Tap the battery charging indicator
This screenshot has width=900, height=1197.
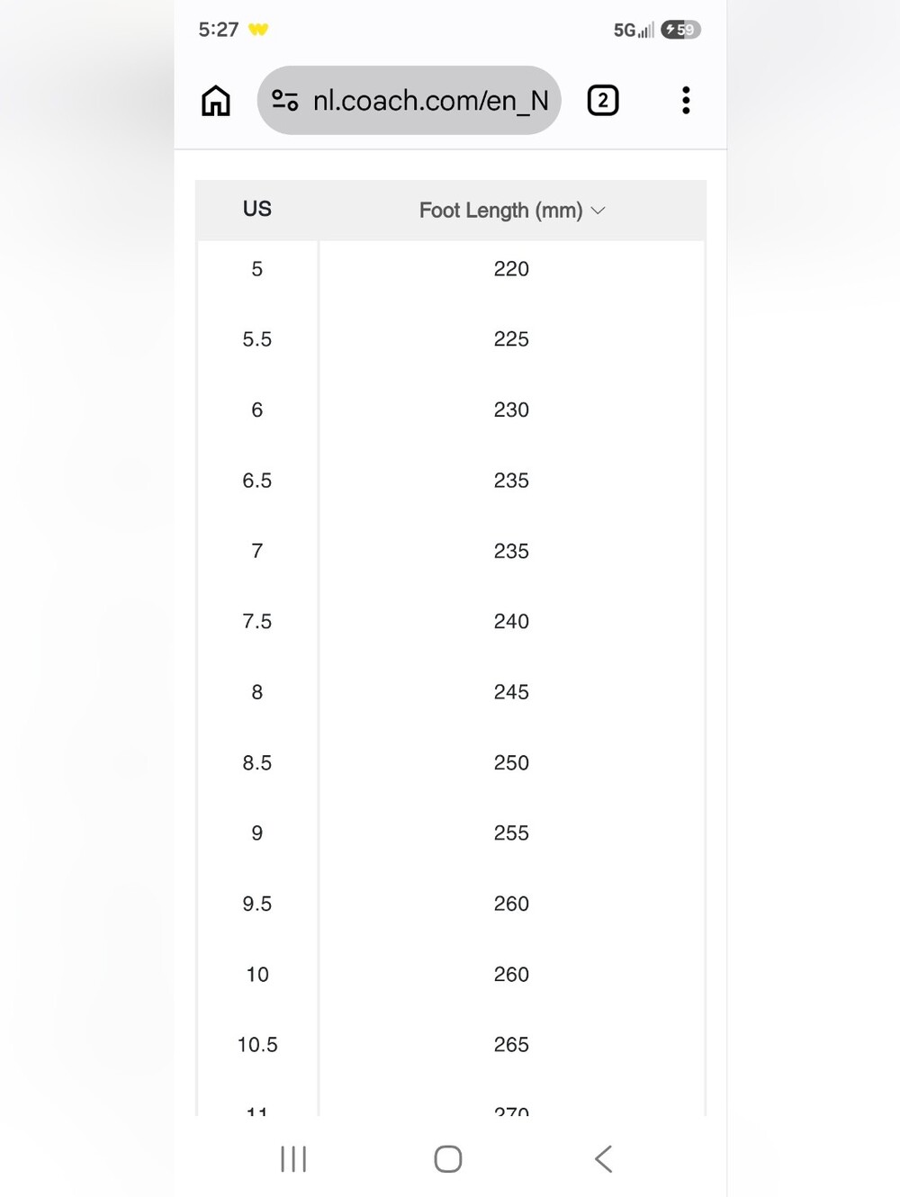click(x=681, y=30)
